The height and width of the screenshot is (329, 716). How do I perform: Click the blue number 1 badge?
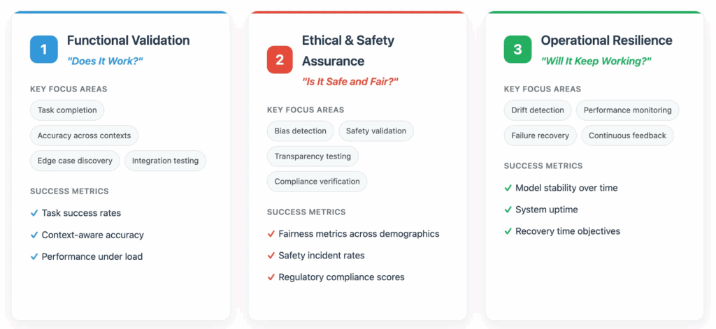44,50
